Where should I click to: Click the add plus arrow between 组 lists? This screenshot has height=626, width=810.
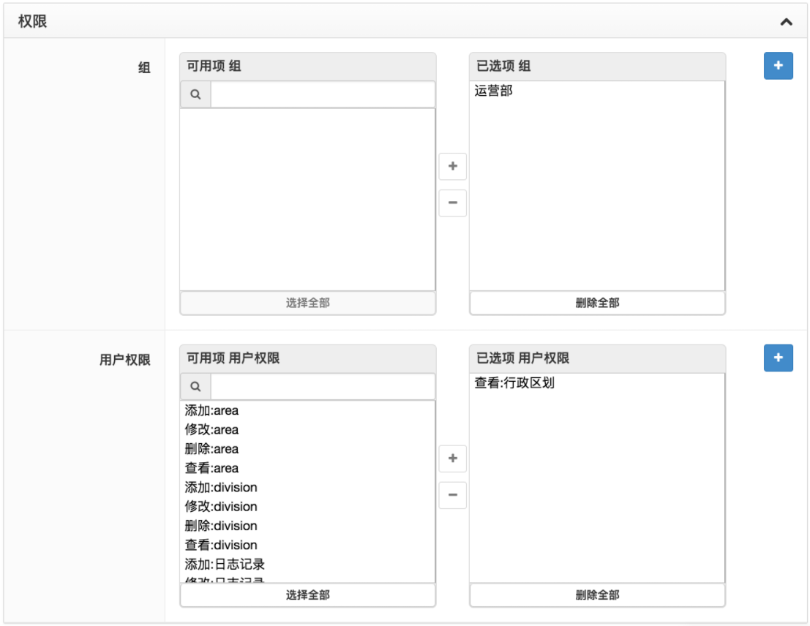[x=452, y=166]
